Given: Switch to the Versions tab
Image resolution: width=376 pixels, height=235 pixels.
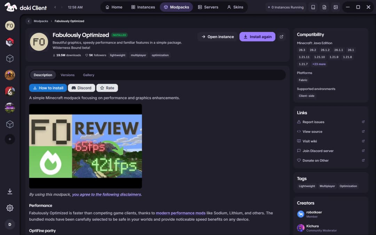Looking at the screenshot, I should (68, 75).
